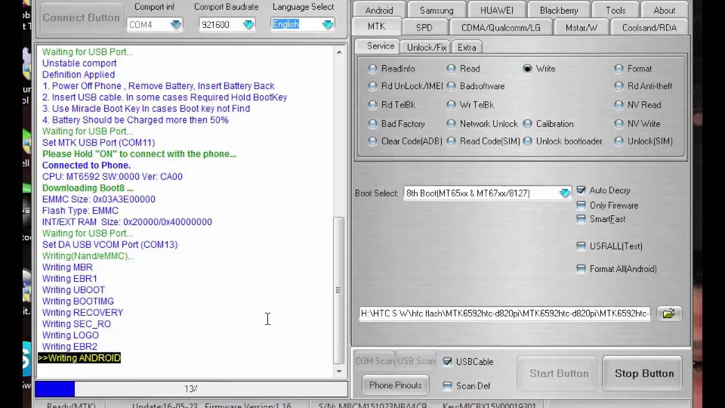Click the COM Scan button

374,361
